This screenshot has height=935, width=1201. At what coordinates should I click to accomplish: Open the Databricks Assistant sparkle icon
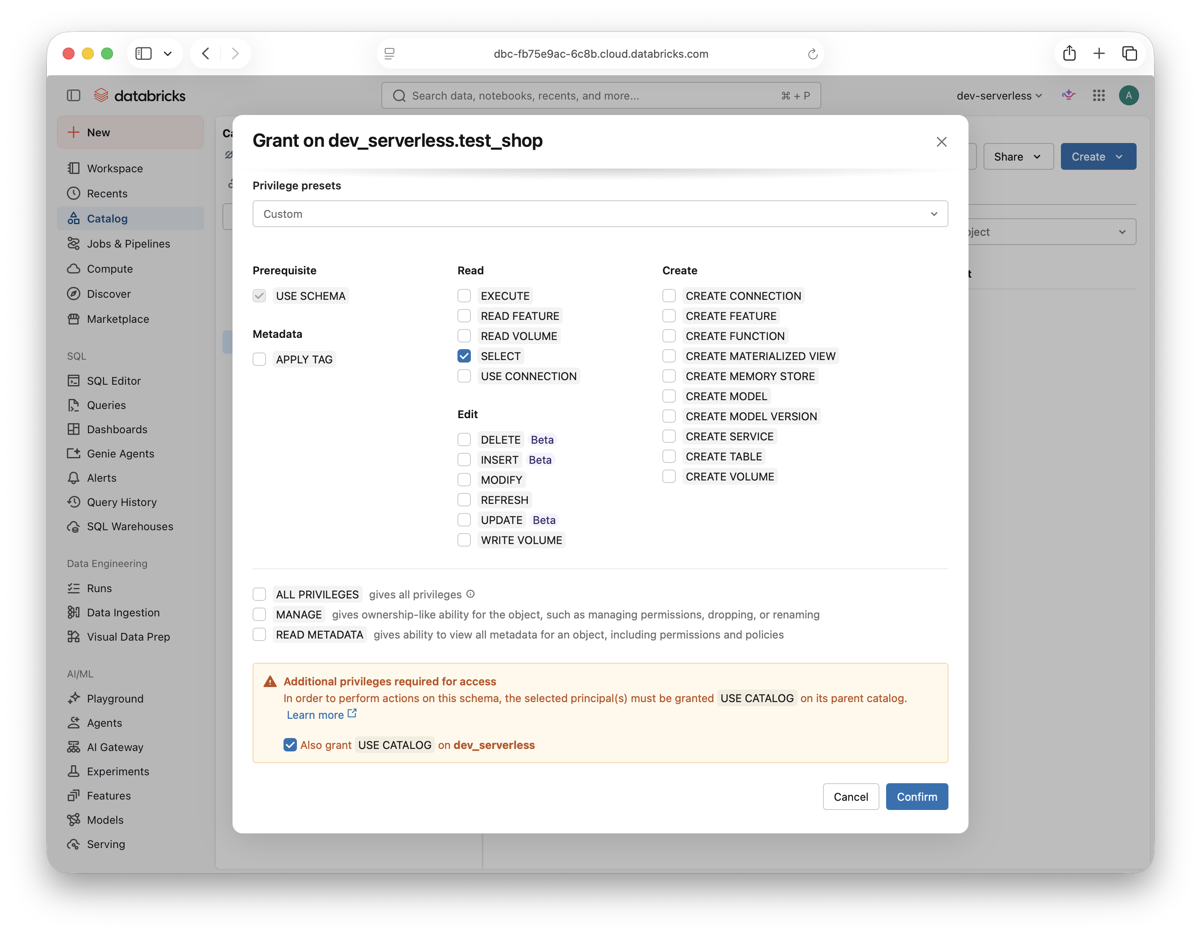coord(1068,95)
